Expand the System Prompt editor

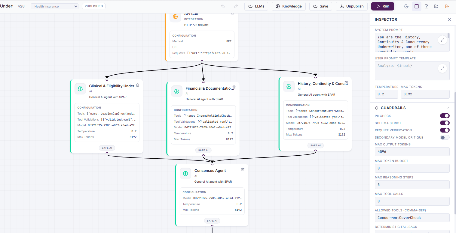[x=442, y=40]
